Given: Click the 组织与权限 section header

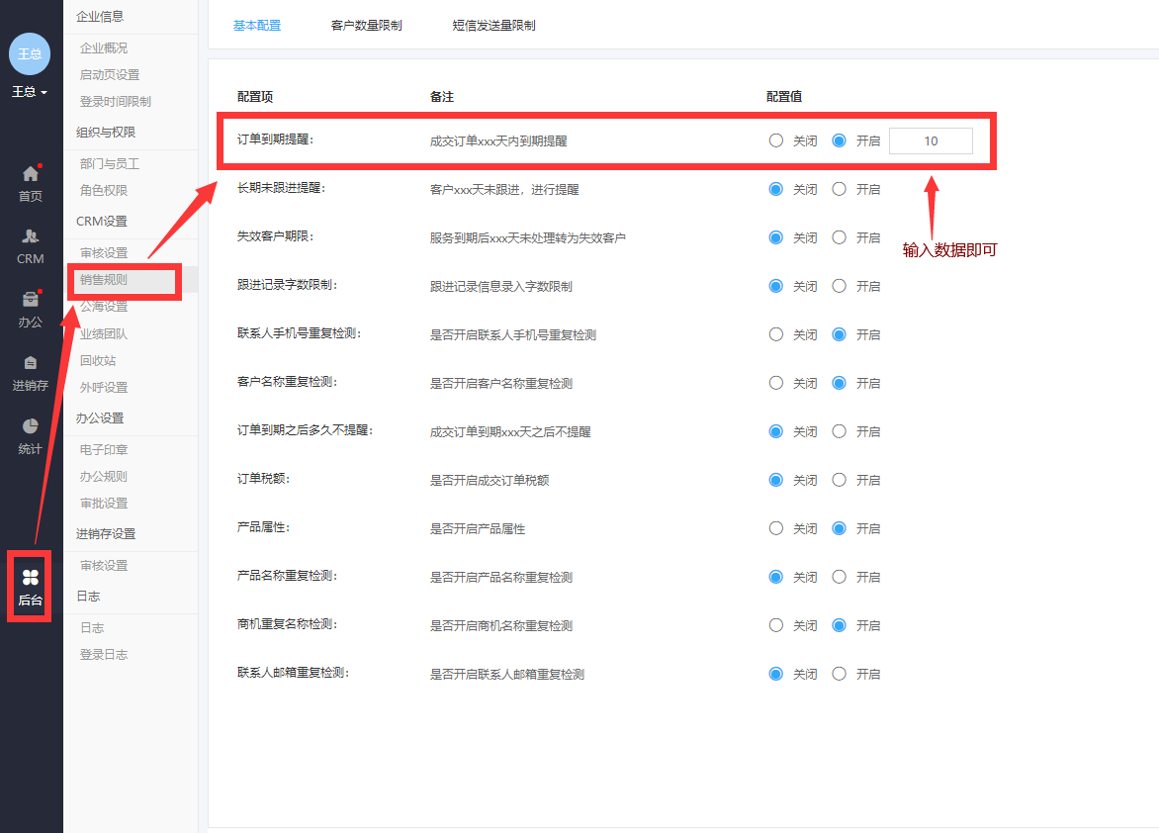Looking at the screenshot, I should coord(106,133).
